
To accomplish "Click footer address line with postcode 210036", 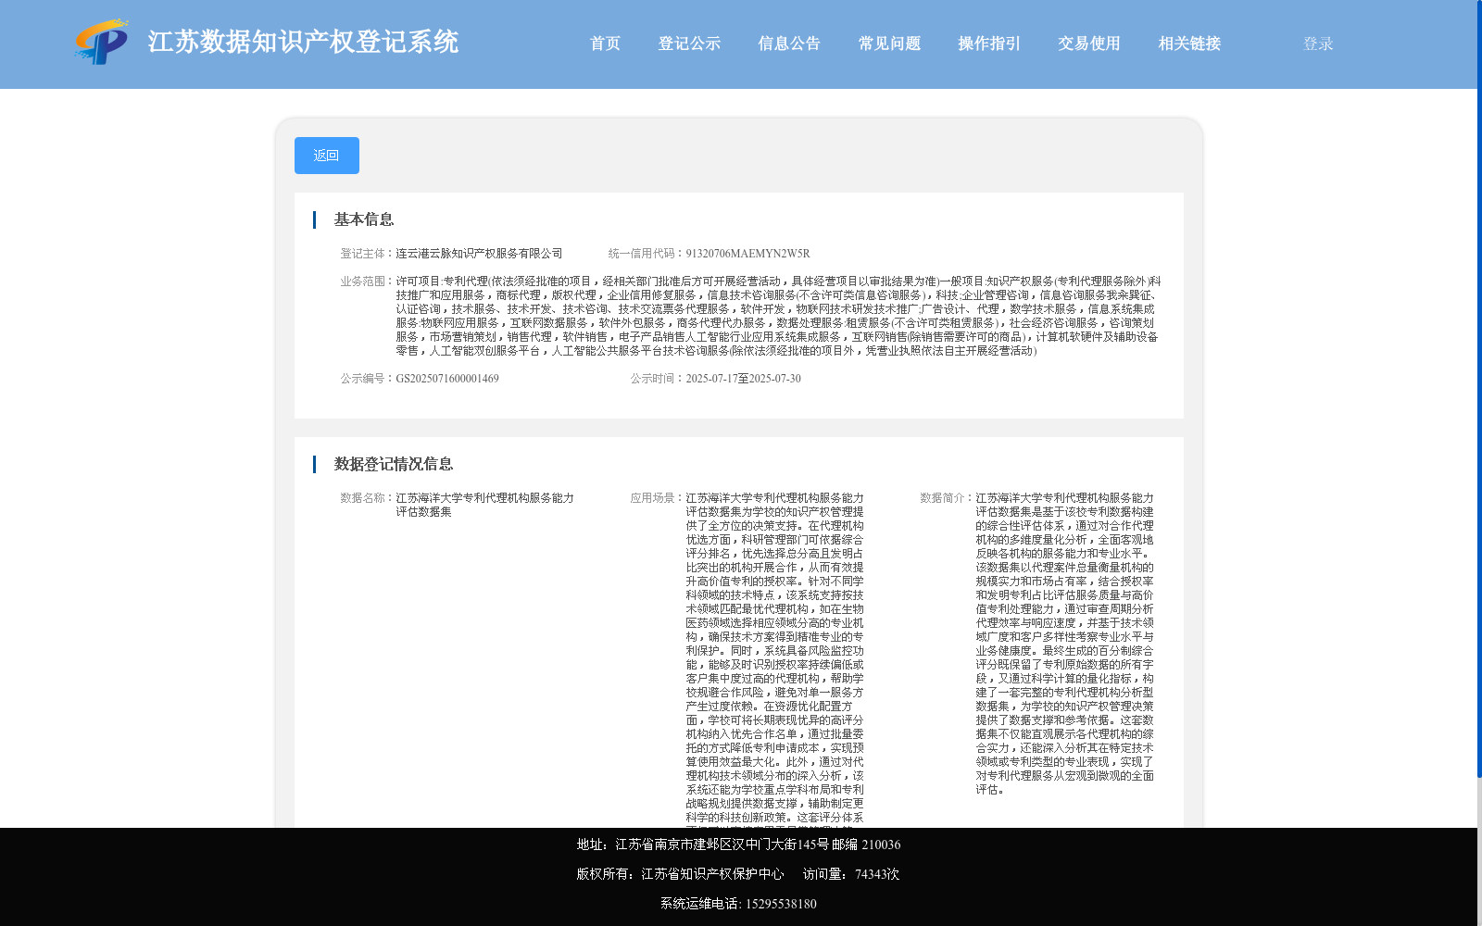I will (x=738, y=845).
